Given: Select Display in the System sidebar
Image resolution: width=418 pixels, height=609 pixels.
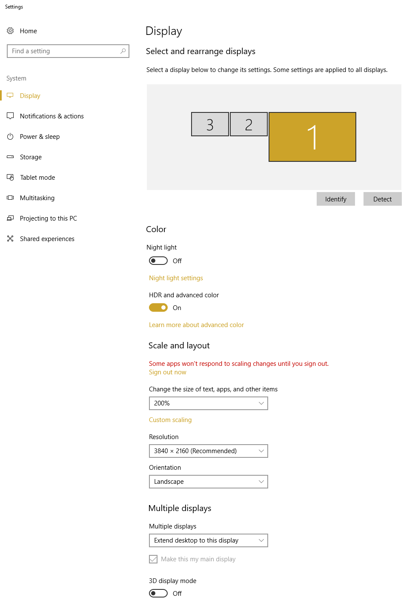Looking at the screenshot, I should click(30, 96).
